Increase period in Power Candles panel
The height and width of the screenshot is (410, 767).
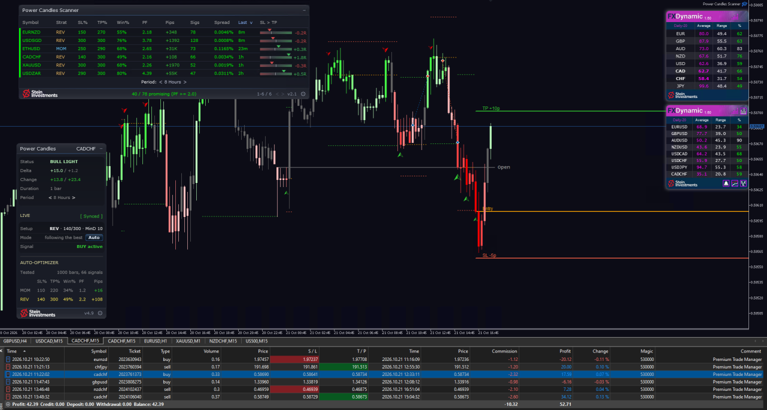point(72,197)
